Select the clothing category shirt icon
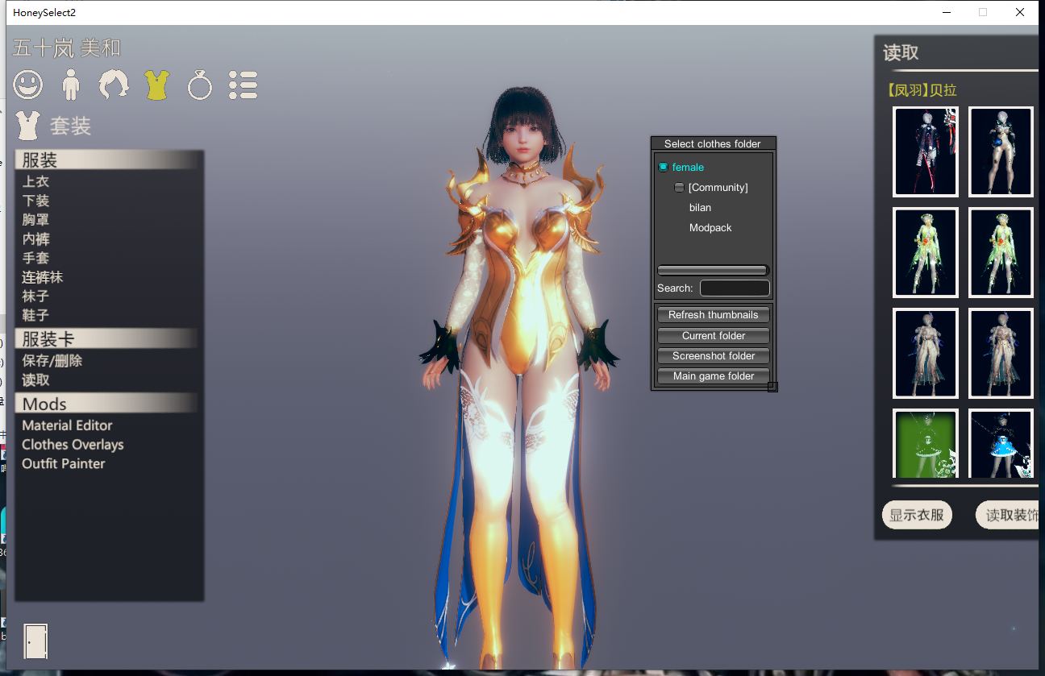 click(157, 84)
